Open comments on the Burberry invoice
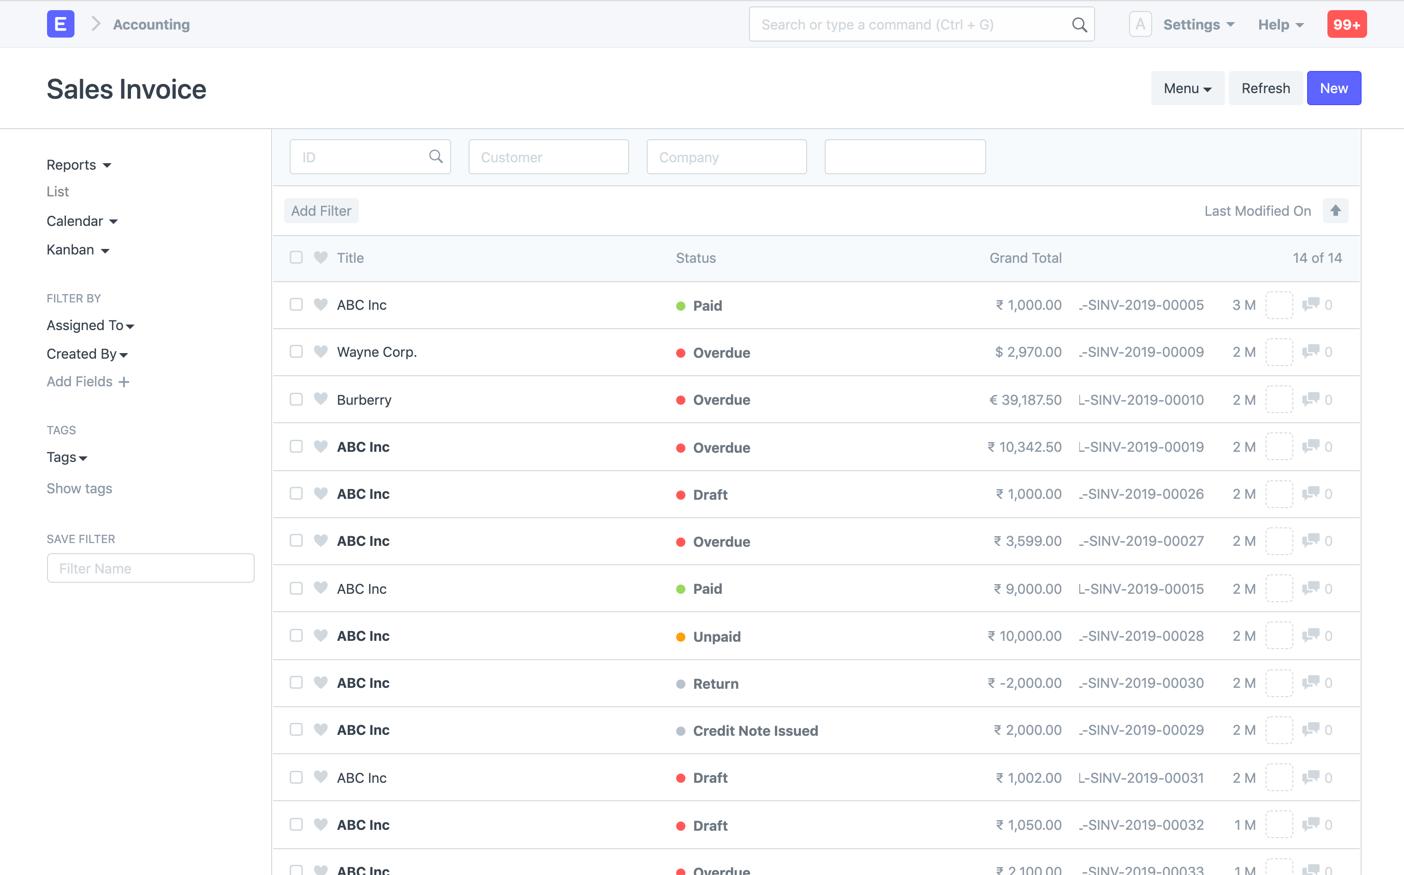Viewport: 1404px width, 875px height. 1311,399
